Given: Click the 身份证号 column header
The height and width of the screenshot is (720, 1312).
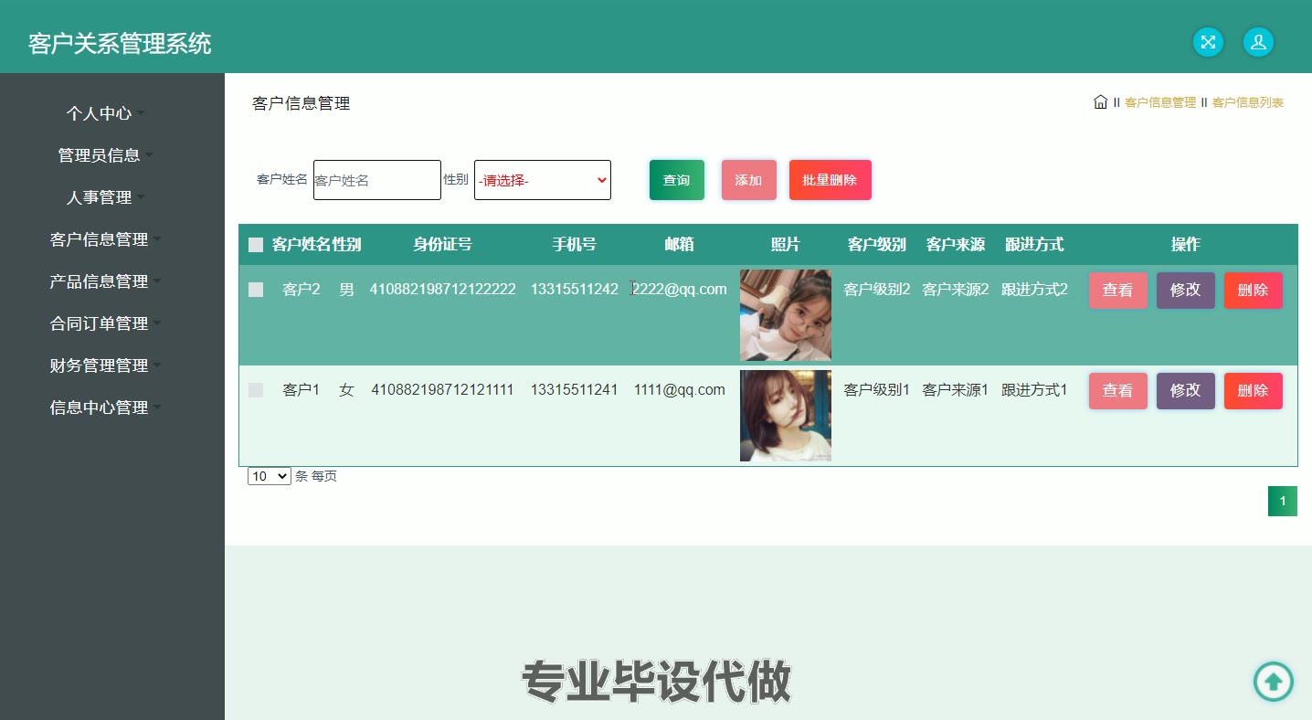Looking at the screenshot, I should click(x=442, y=244).
